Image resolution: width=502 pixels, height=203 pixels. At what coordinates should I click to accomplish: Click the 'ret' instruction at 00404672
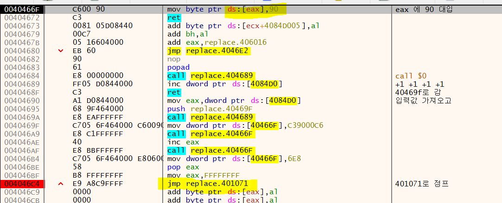174,18
